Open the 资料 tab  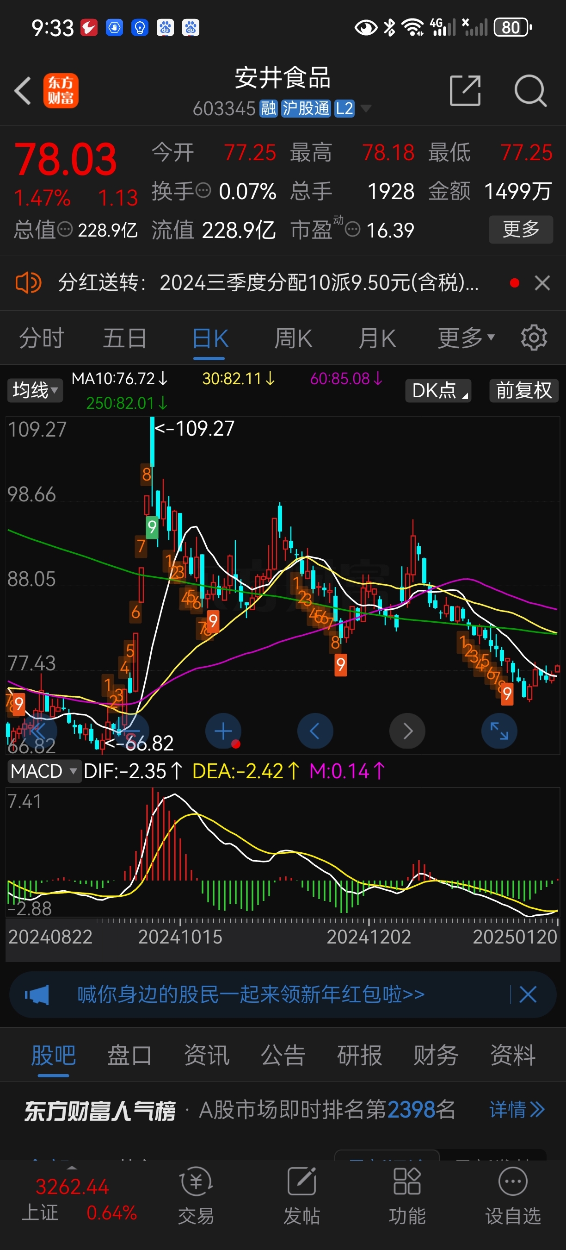(513, 1055)
